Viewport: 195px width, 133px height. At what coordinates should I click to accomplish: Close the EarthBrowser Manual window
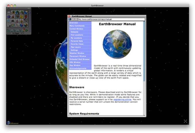coord(69,16)
